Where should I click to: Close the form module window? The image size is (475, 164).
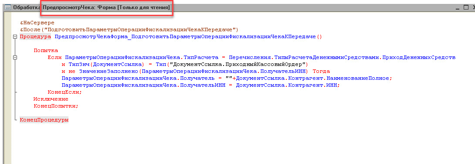(x=473, y=7)
